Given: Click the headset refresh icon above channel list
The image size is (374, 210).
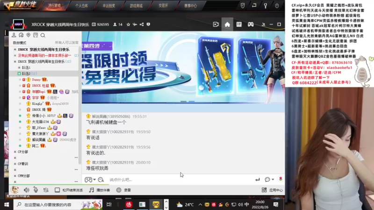Looking at the screenshot, I should 21,35.
